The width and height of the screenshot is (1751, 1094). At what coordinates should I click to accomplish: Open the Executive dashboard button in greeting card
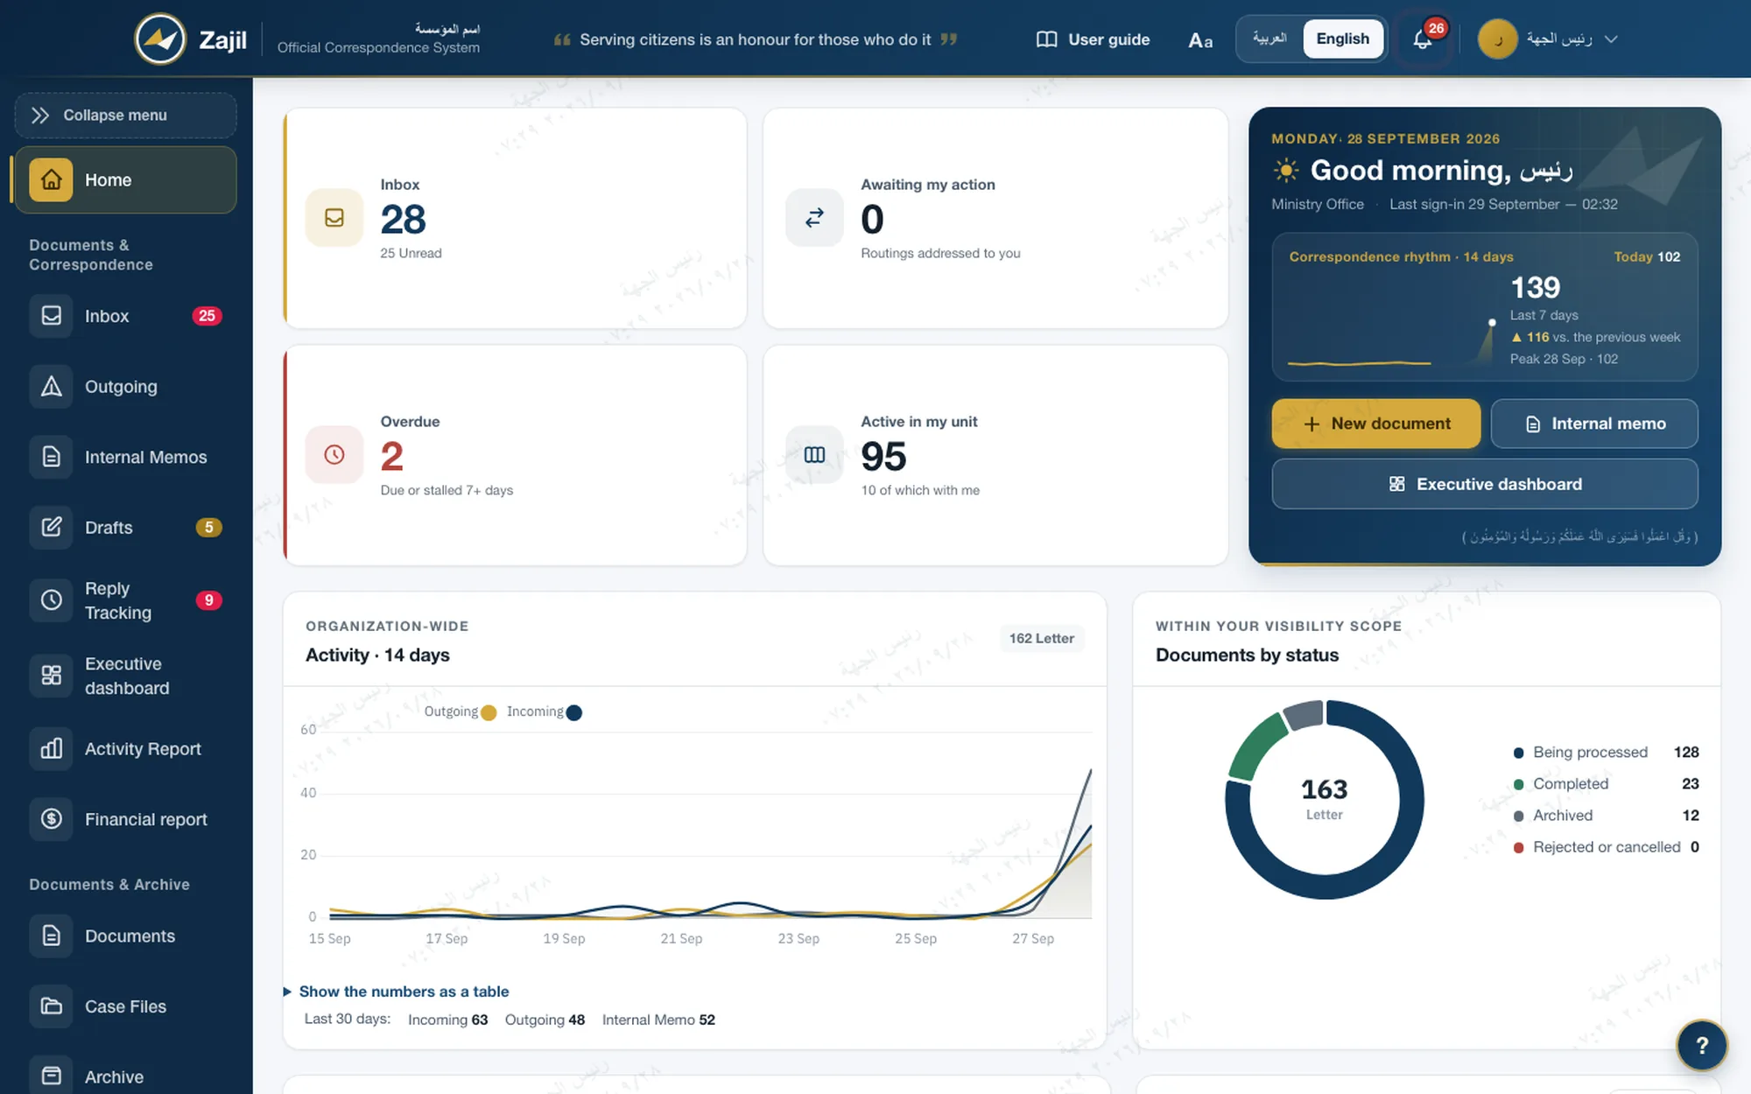tap(1485, 484)
